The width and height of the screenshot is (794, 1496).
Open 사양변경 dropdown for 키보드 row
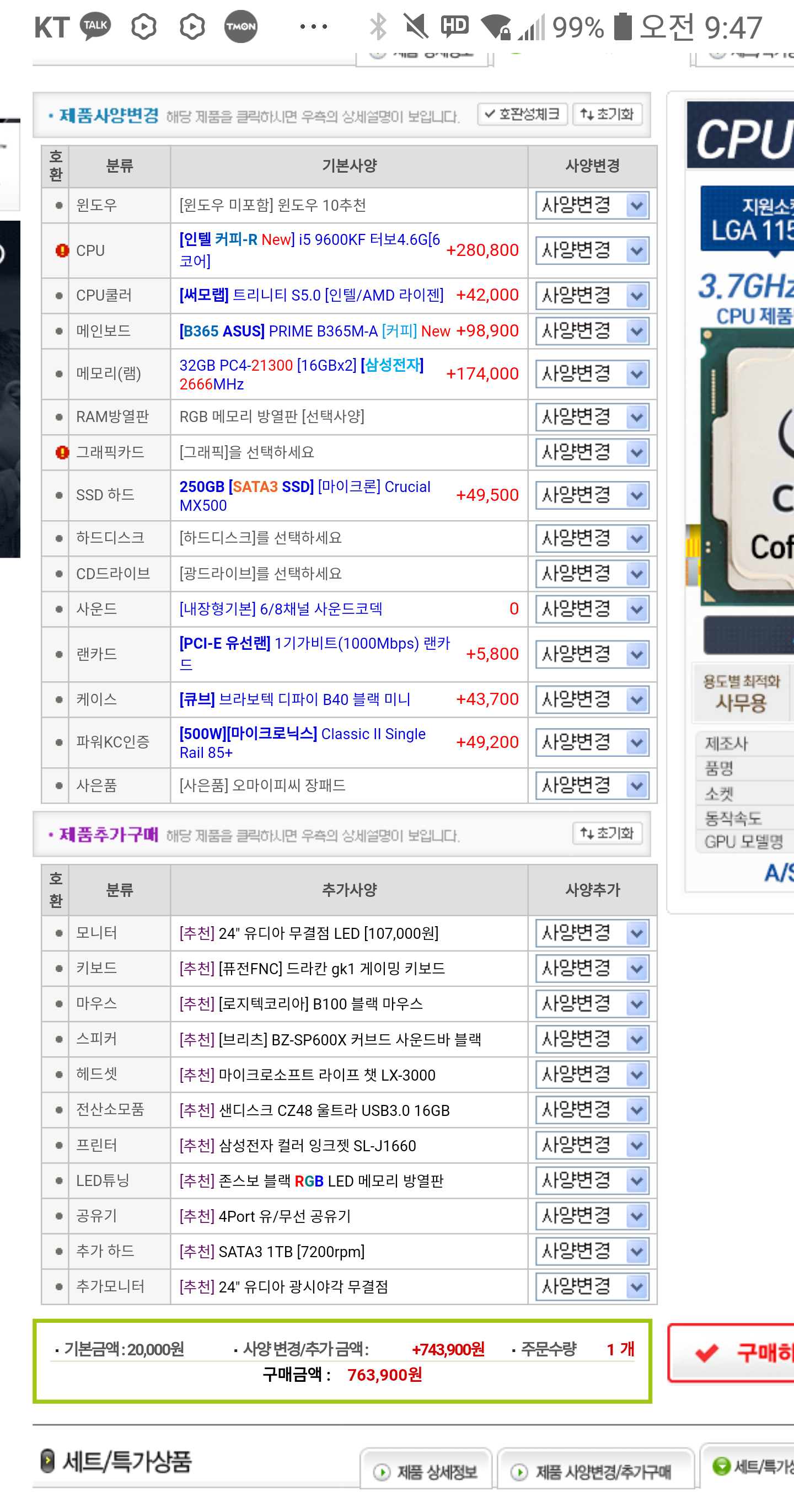(592, 968)
